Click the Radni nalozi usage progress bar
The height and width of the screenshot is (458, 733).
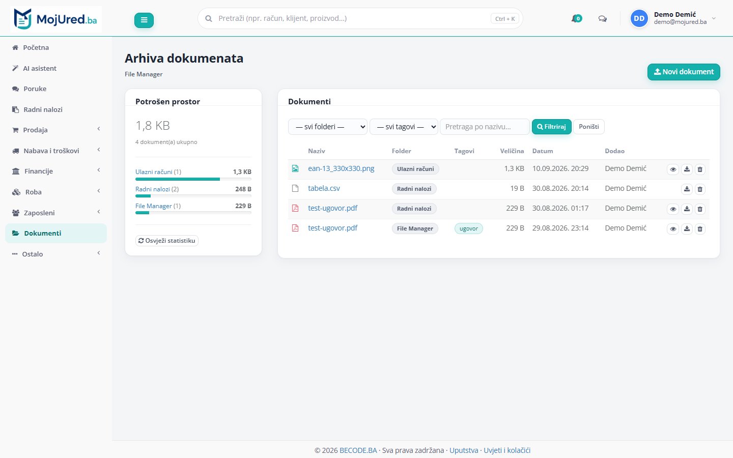coord(193,196)
